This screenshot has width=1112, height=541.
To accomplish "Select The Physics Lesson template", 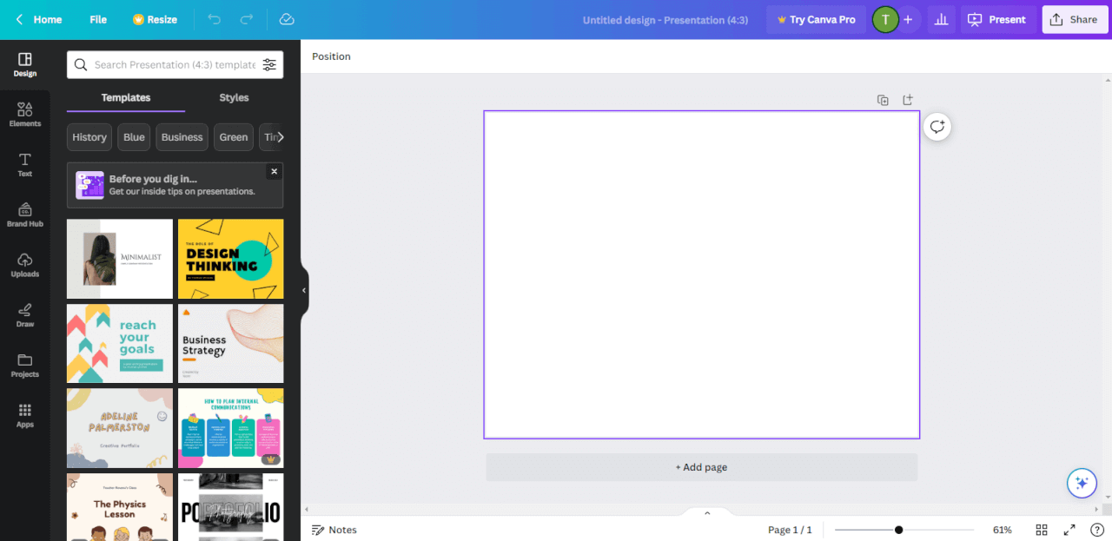I will 120,507.
